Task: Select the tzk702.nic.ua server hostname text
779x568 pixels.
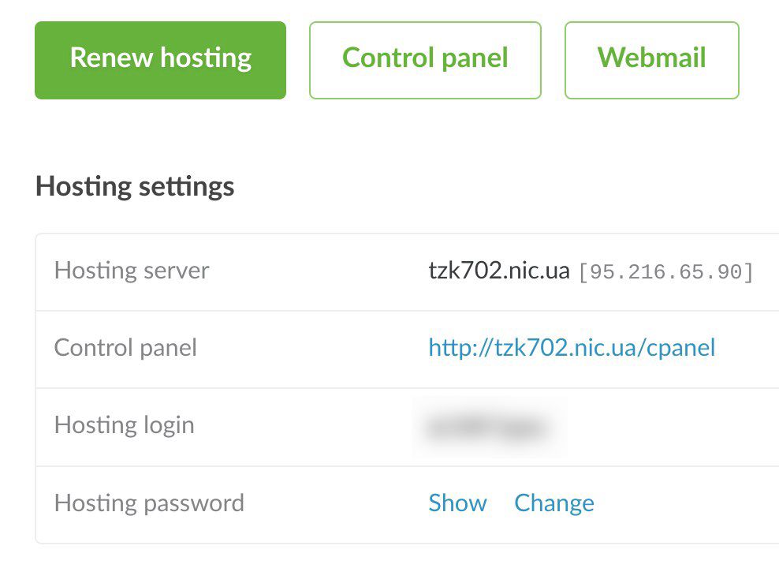Action: click(x=499, y=271)
